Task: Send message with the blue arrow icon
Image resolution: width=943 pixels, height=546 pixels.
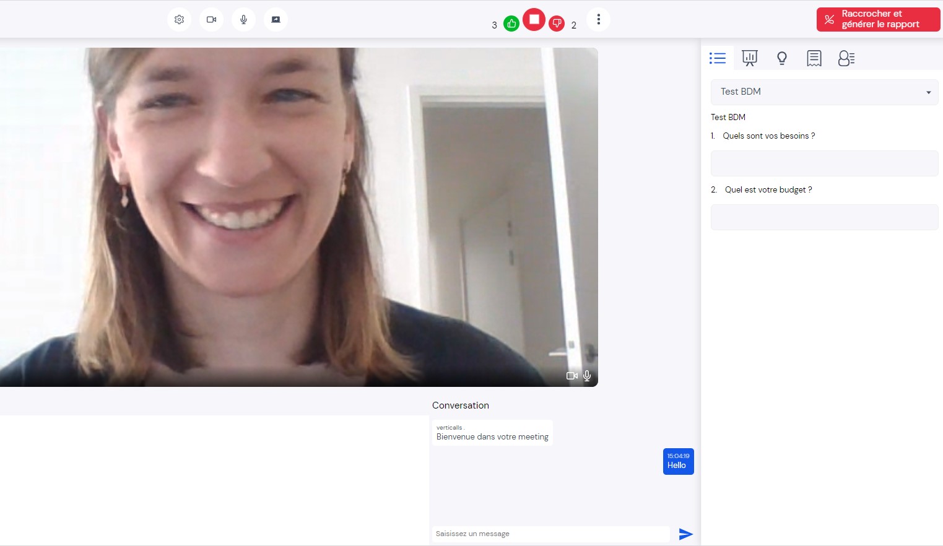Action: (x=685, y=534)
